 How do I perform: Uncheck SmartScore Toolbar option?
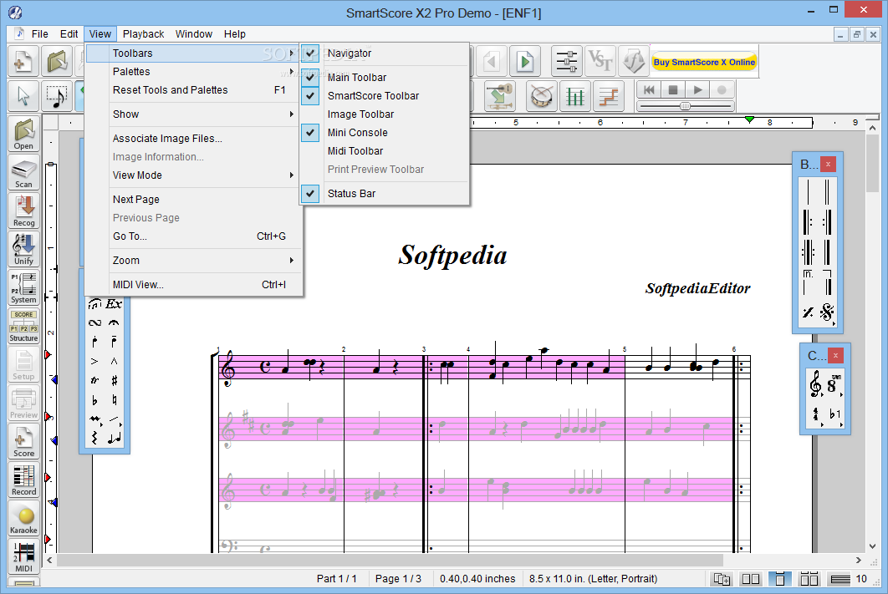pos(310,95)
